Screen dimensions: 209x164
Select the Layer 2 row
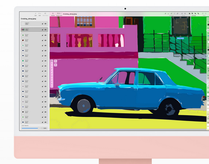click(x=34, y=24)
